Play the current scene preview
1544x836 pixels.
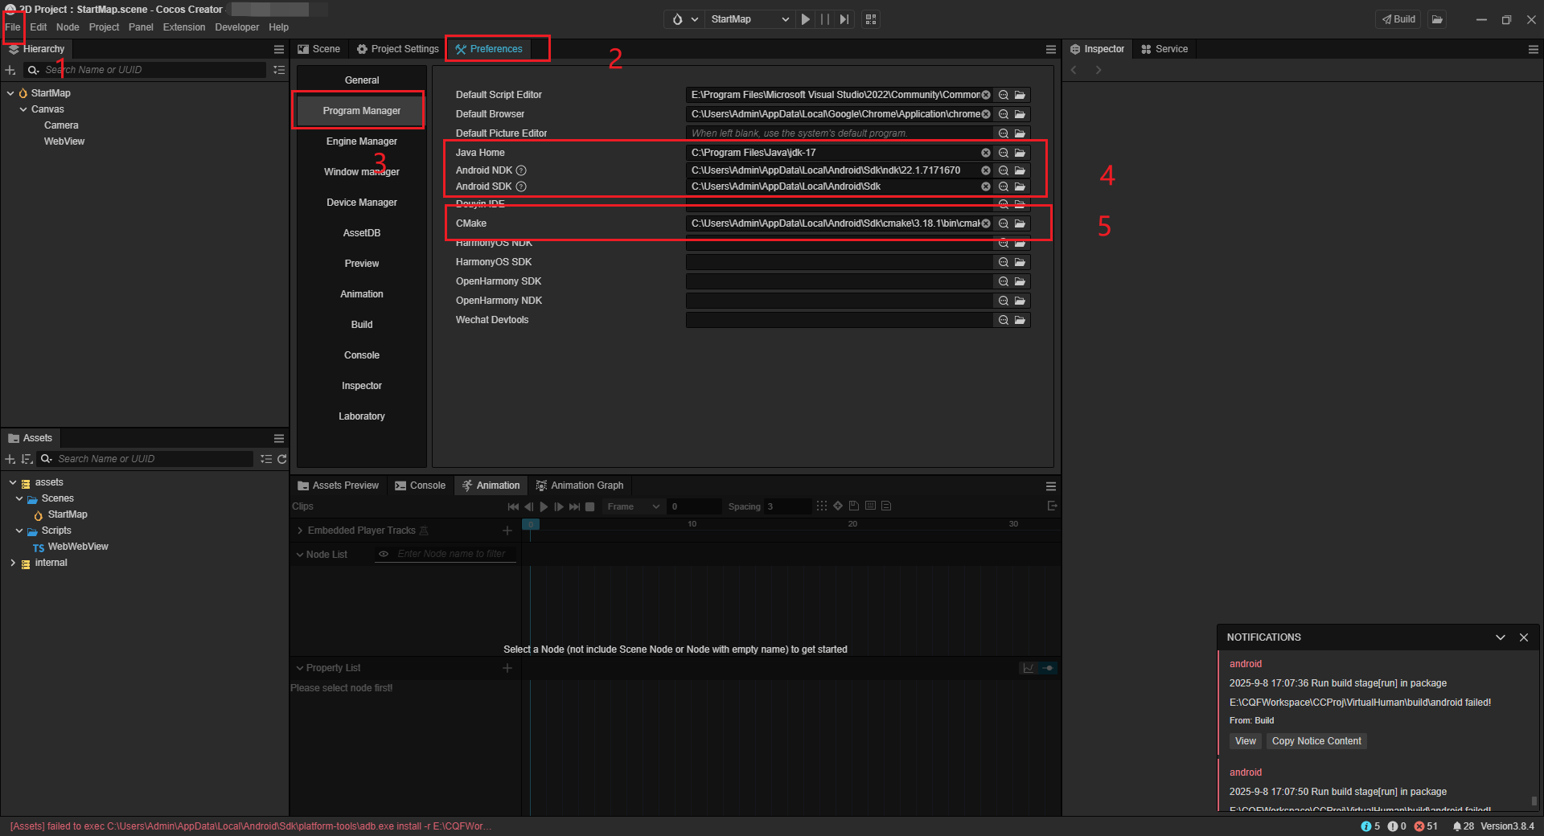[x=805, y=19]
